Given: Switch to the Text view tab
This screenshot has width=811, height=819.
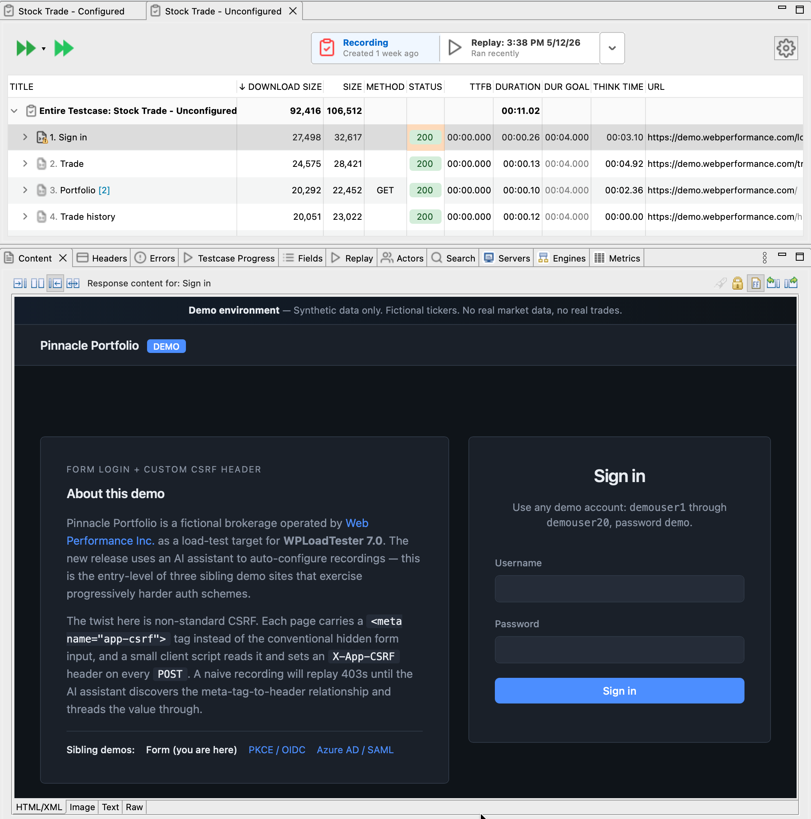Looking at the screenshot, I should point(110,807).
